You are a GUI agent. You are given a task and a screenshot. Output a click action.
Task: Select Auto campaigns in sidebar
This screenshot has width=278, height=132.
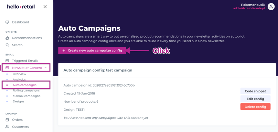[24, 85]
